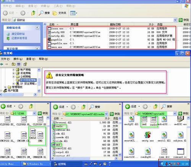Expand the Account Policies tree node
The height and width of the screenshot is (167, 191).
pos(13,70)
